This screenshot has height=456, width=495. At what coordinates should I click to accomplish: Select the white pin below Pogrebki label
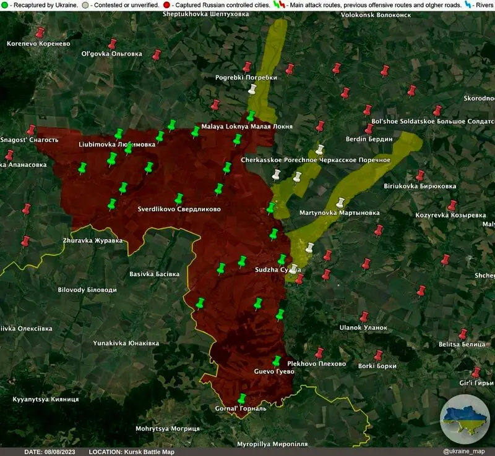(x=252, y=89)
